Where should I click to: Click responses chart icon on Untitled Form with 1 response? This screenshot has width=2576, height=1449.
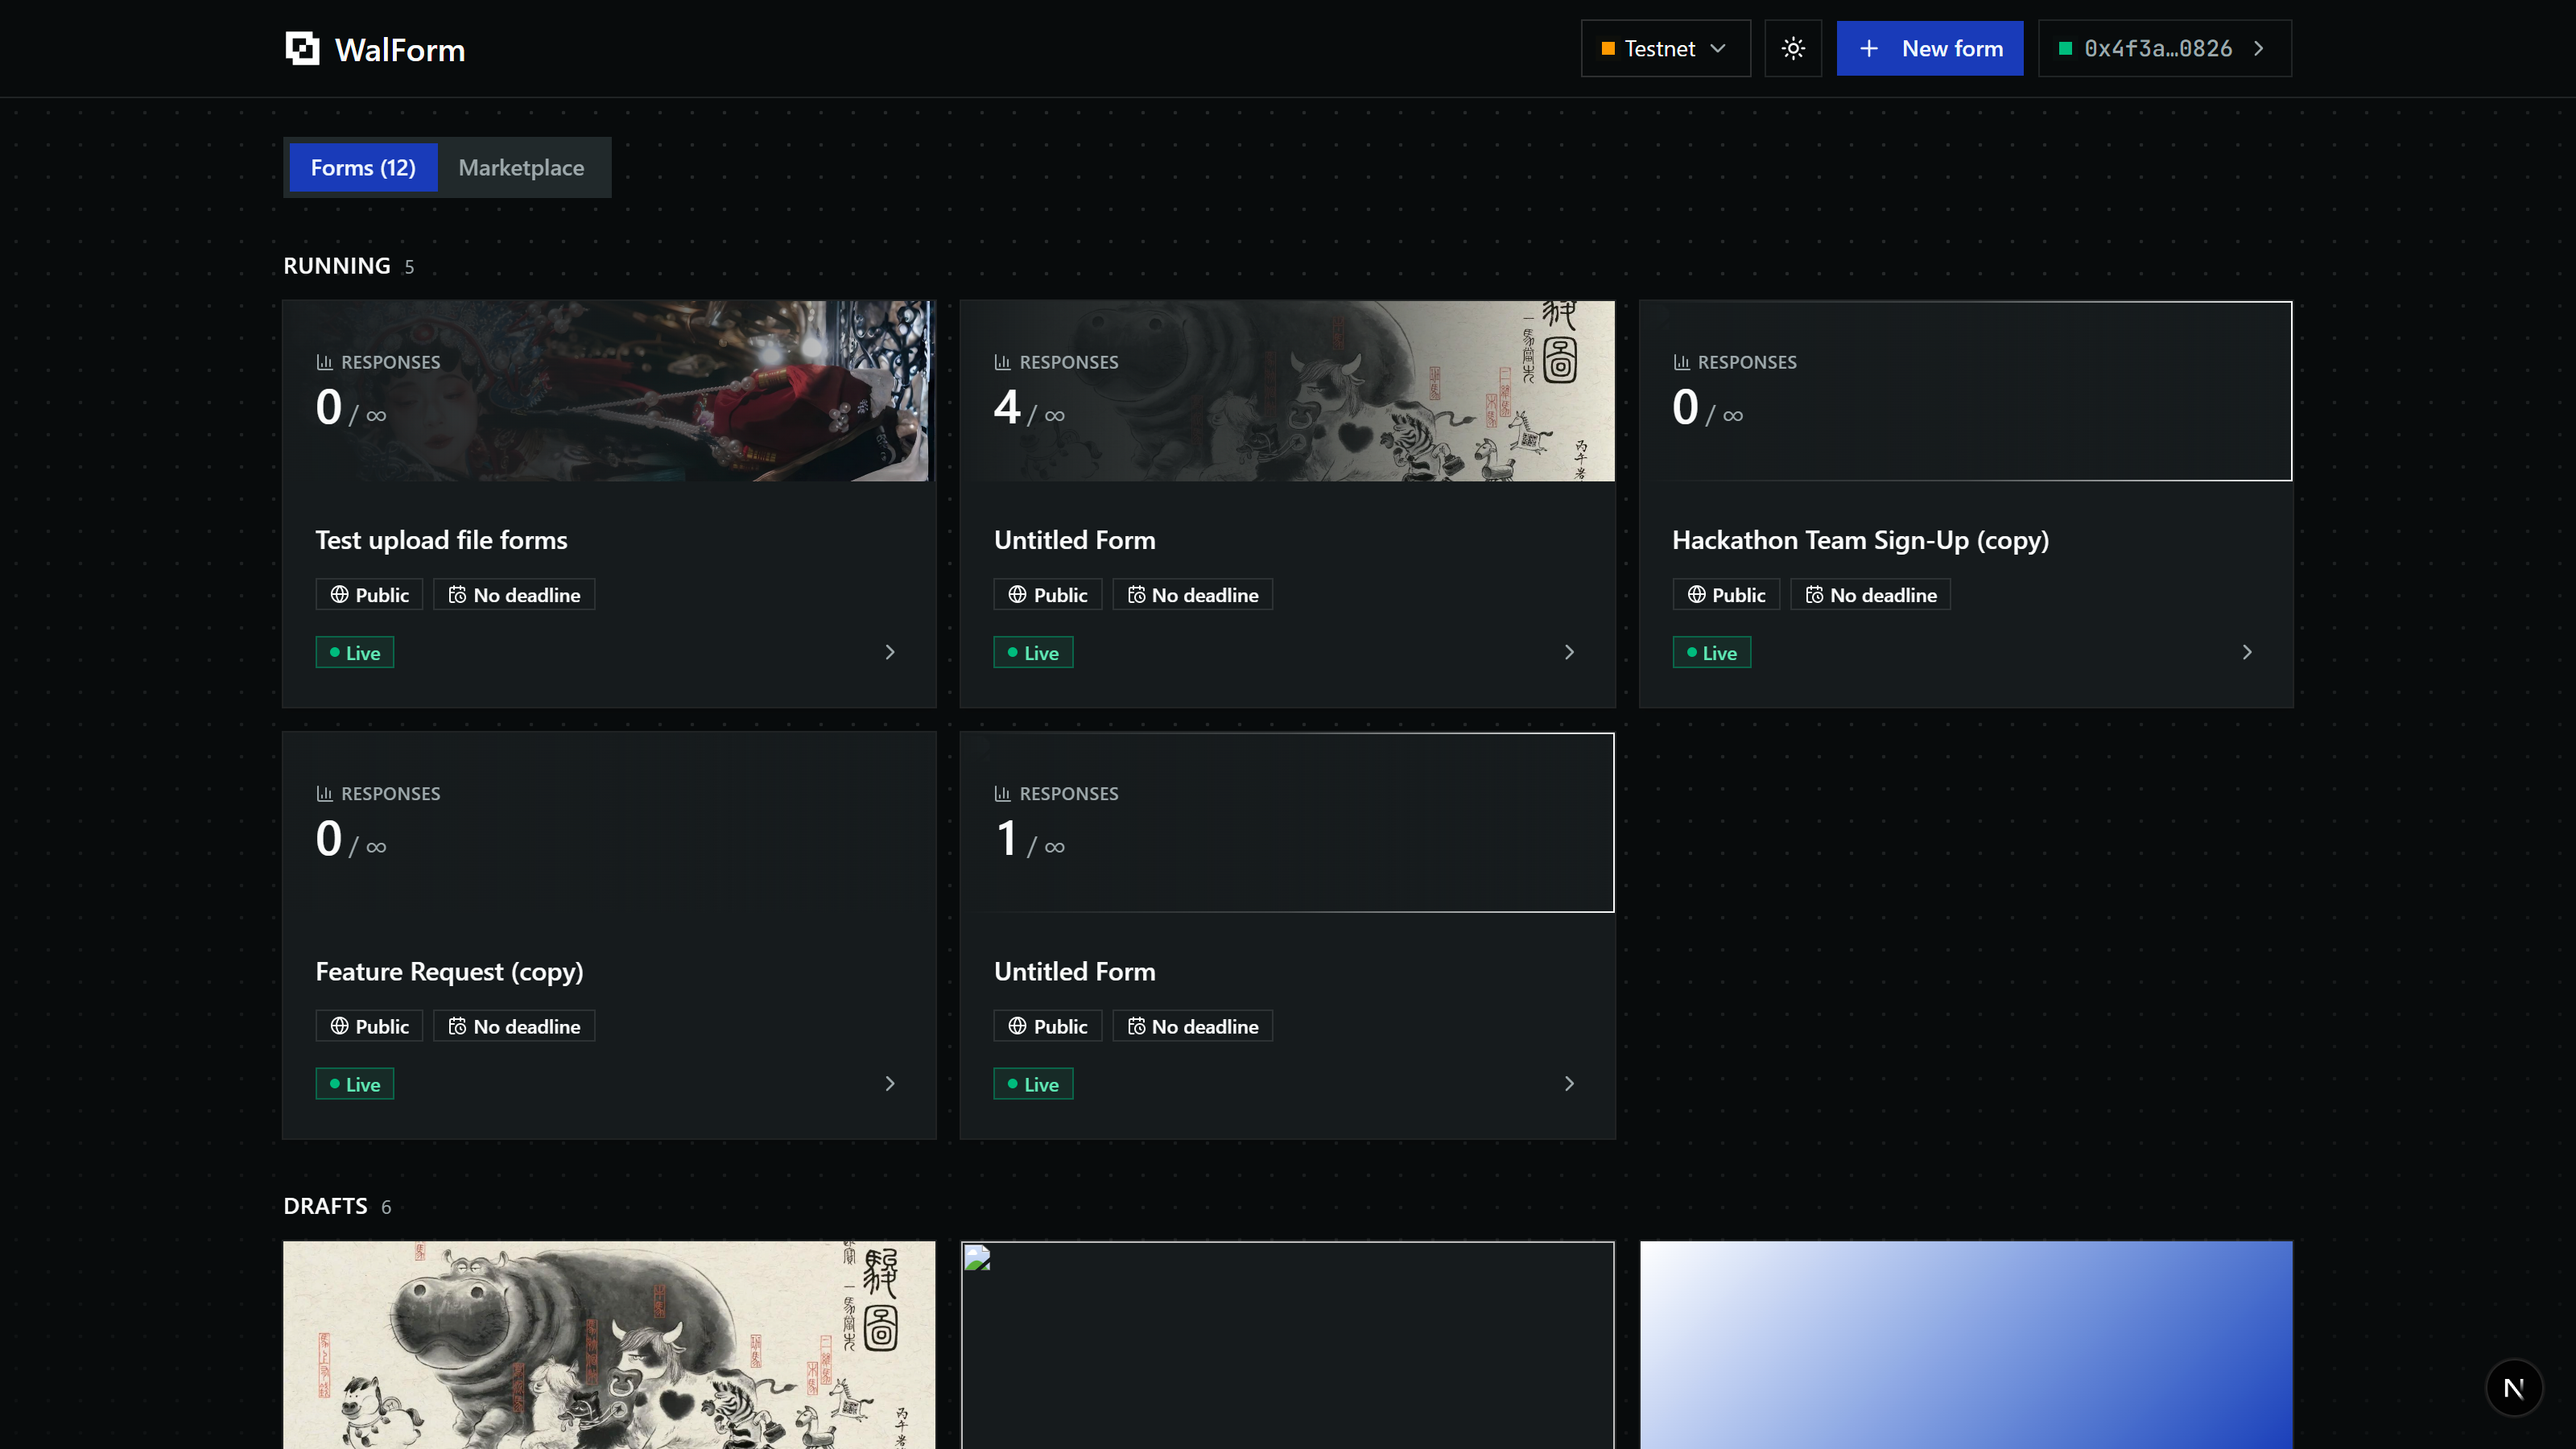click(x=1002, y=793)
